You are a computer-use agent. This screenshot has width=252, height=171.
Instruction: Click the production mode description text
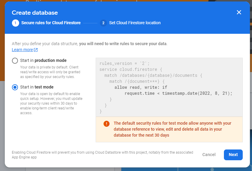pyautogui.click(x=50, y=72)
